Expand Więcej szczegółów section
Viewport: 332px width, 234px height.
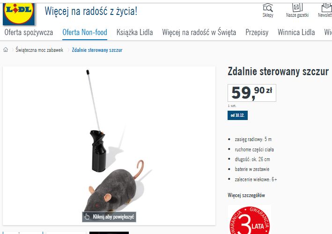(246, 195)
